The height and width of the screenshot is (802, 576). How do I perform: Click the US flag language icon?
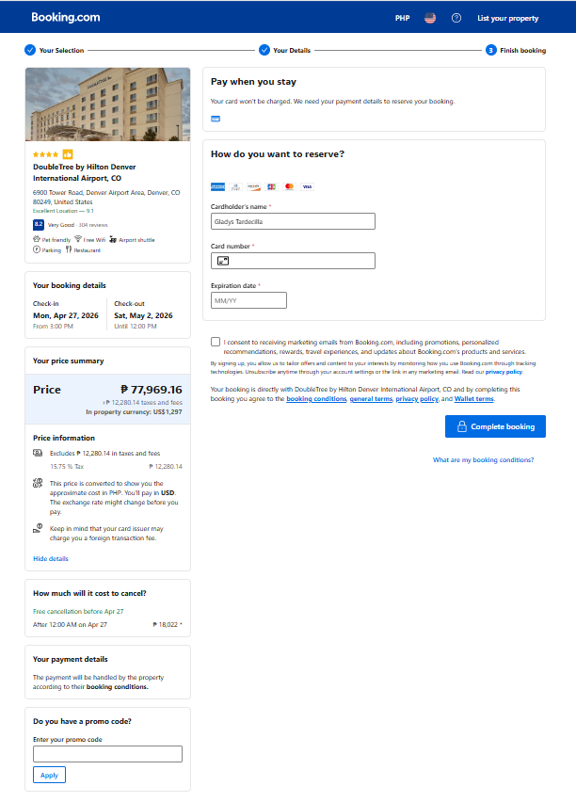430,18
